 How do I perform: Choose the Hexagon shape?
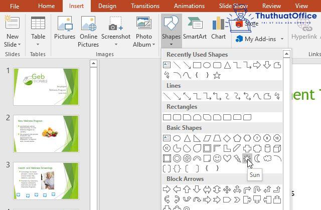(247, 138)
